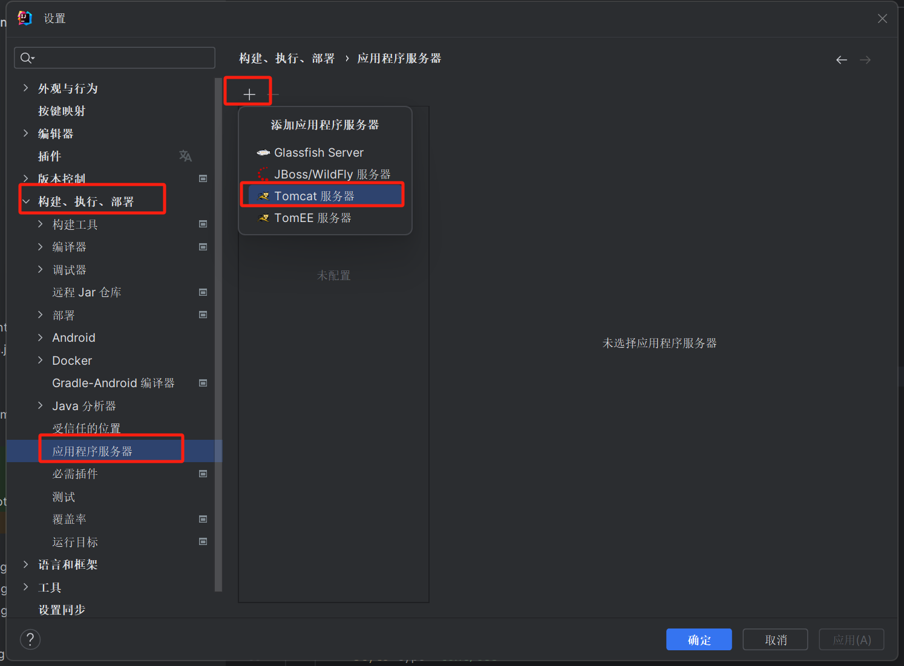Viewport: 904px width, 666px height.
Task: Click the Glassfish Server fish icon
Action: pyautogui.click(x=263, y=152)
